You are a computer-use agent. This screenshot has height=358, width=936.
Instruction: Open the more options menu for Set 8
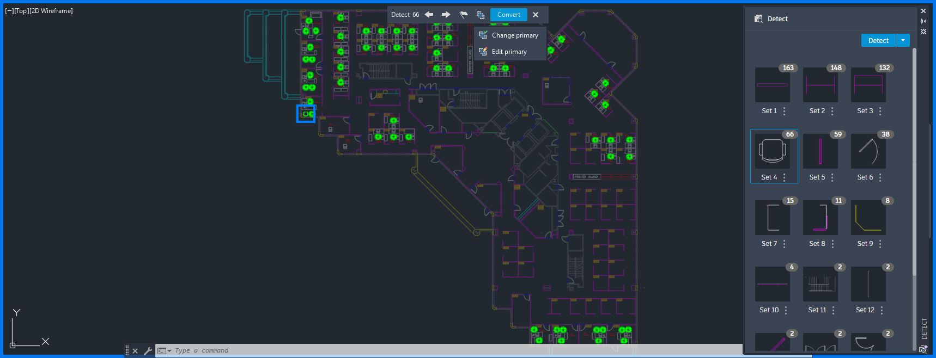(833, 244)
